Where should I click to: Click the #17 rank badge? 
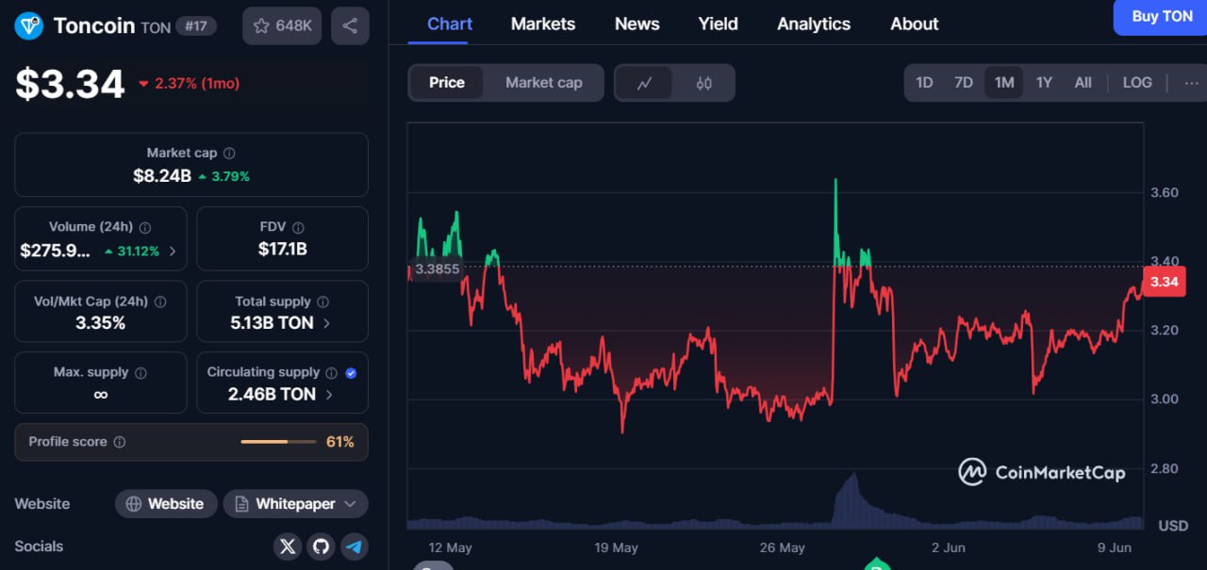click(x=196, y=26)
